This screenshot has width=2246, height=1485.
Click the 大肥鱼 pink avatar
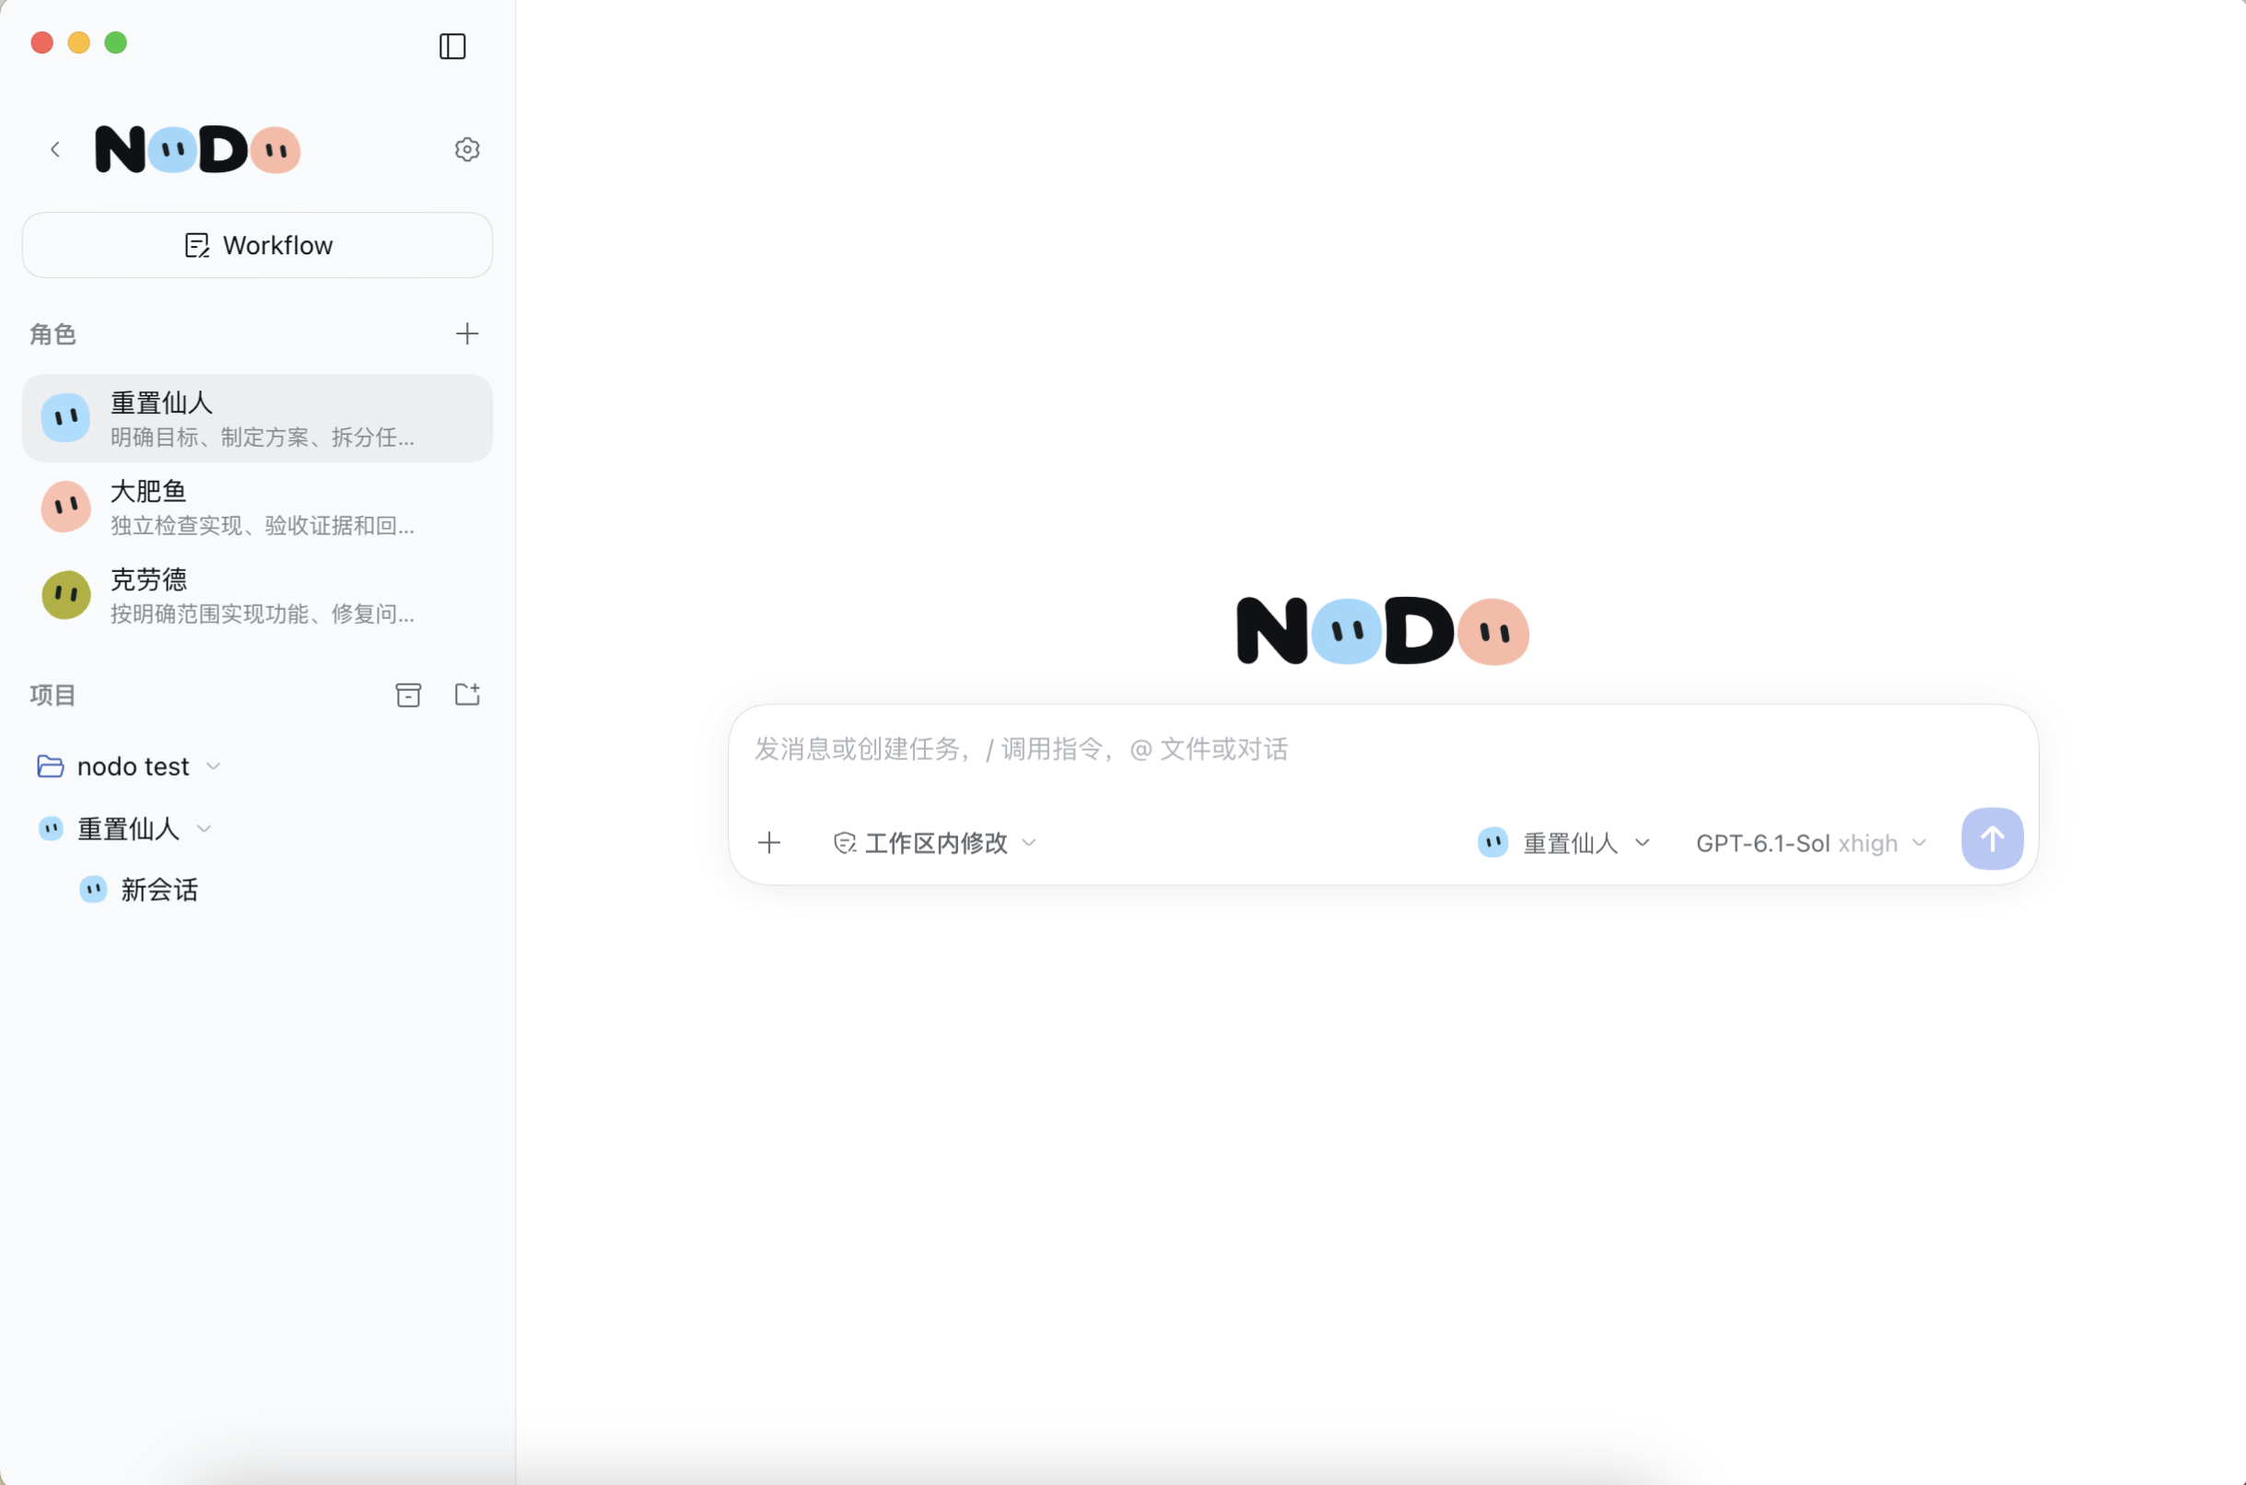[x=65, y=506]
